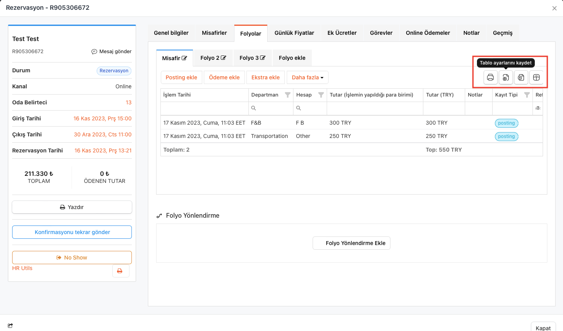Click the edit pencil icon on Folyo 2
Screen dimensions: 563x331
pyautogui.click(x=223, y=58)
